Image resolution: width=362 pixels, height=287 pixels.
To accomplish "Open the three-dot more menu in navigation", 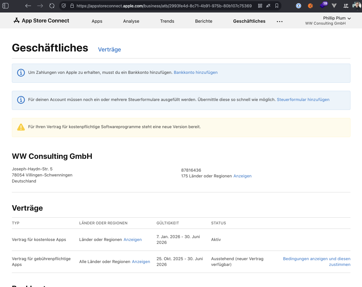I will click(x=280, y=21).
